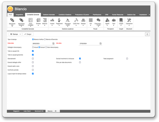Open the Cespiti icon
Image resolution: width=159 pixels, height=122 pixels.
[121, 20]
